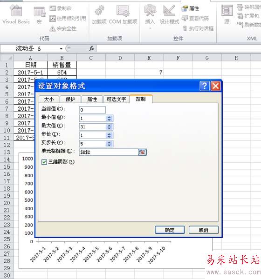Click Map Properties (映射属性) in XML group
The width and height of the screenshot is (261, 279).
tap(249, 7)
